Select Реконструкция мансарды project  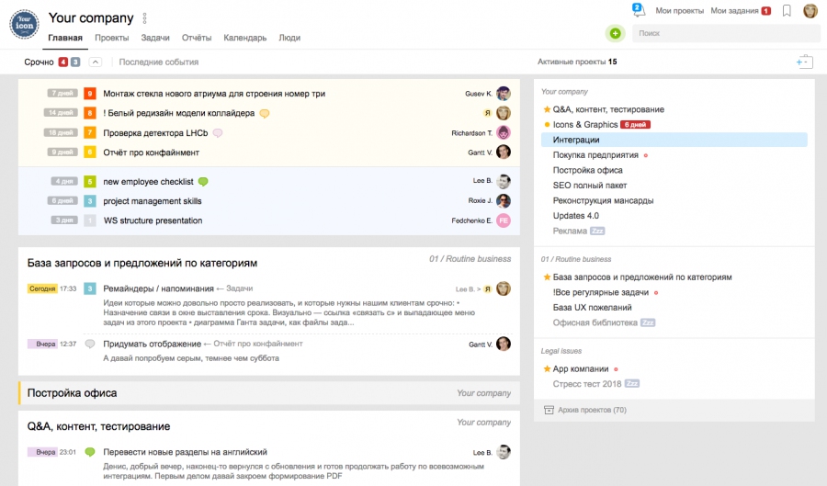pos(603,201)
